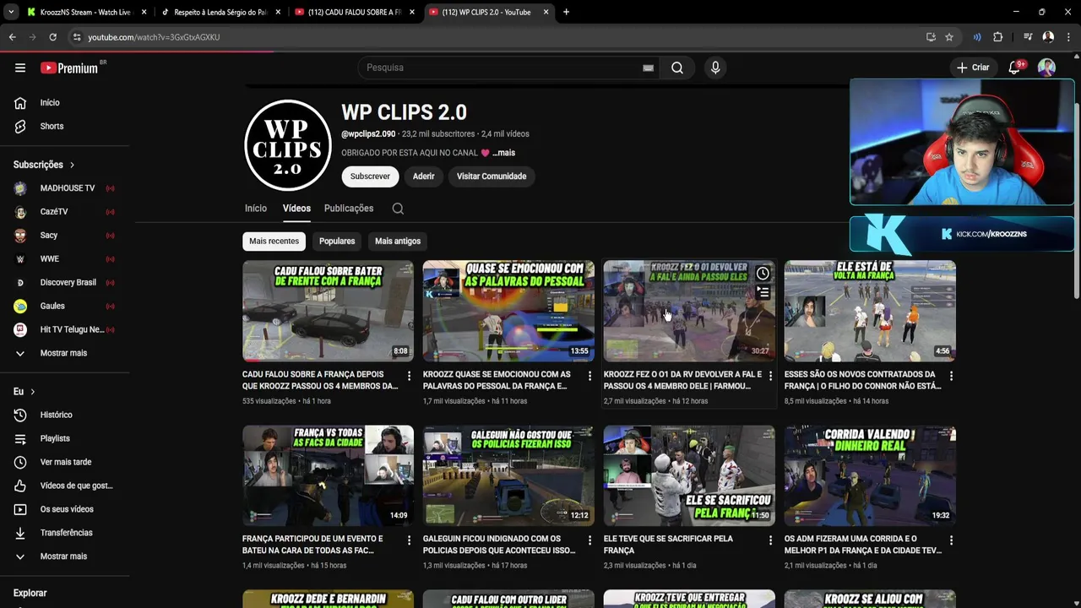
Task: Switch to Respeito à Lenda Sérgio browser tab
Action: [x=220, y=12]
